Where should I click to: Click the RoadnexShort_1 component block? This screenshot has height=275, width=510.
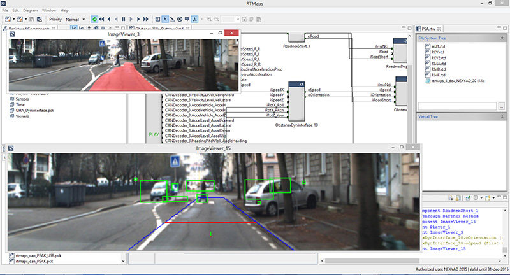pyautogui.click(x=296, y=38)
